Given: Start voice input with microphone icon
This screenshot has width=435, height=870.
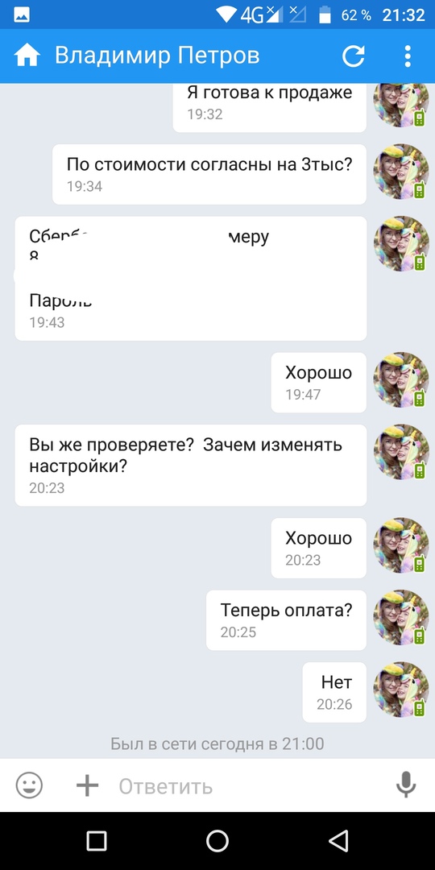Looking at the screenshot, I should point(406,785).
